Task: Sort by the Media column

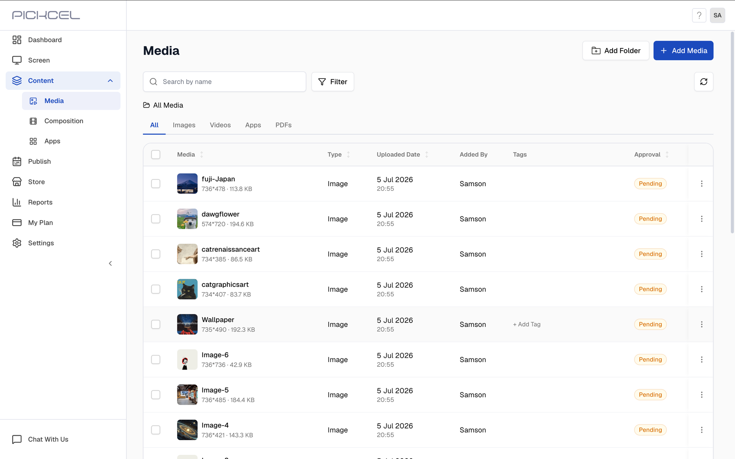Action: [x=201, y=155]
